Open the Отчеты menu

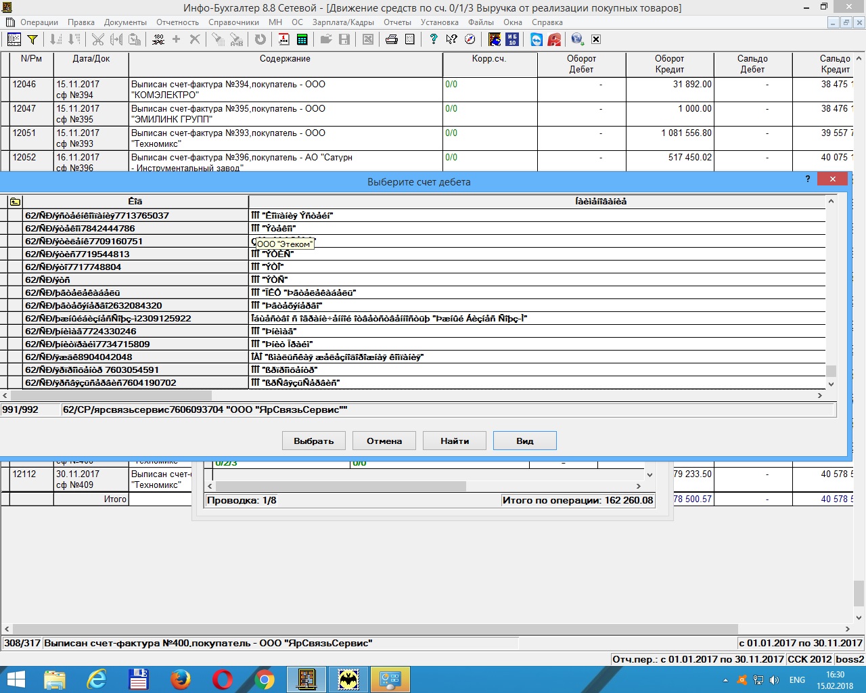click(x=398, y=22)
